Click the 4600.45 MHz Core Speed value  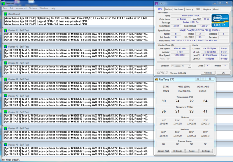coord(180,48)
